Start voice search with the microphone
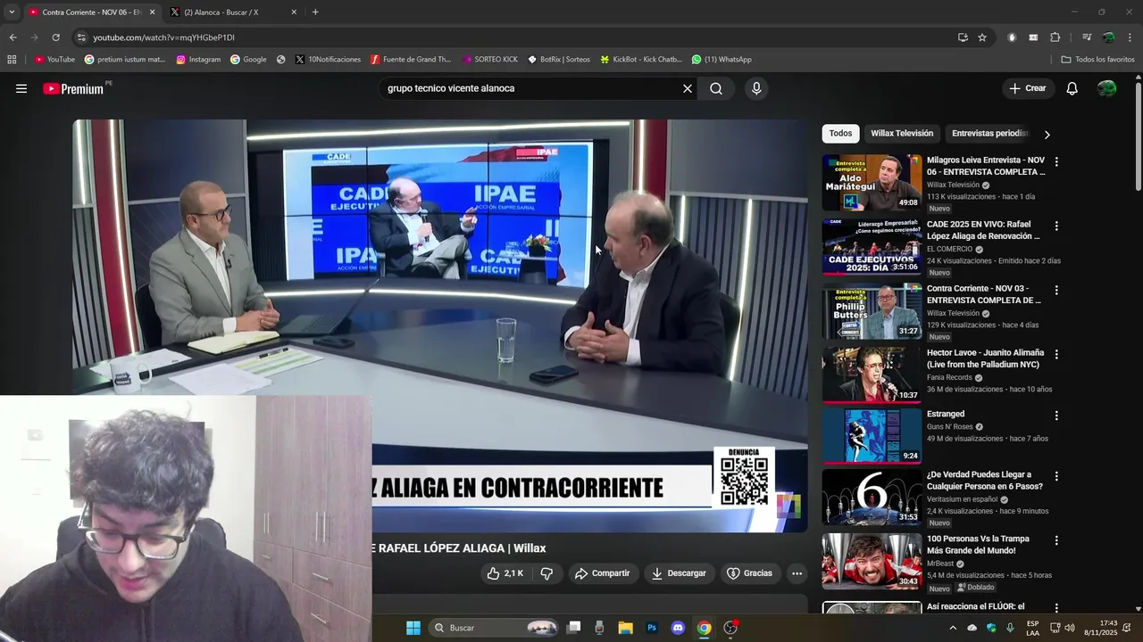The width and height of the screenshot is (1143, 642). click(756, 88)
